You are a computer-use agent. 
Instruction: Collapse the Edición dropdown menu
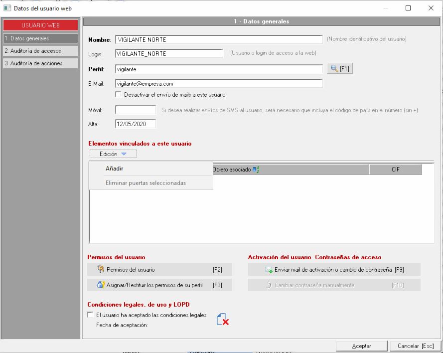(x=113, y=155)
